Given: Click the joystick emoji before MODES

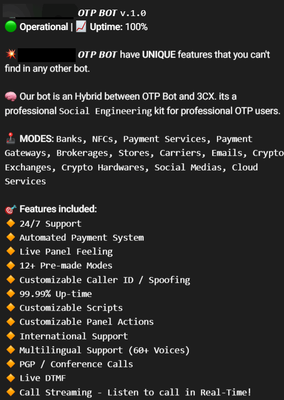Looking at the screenshot, I should [11, 138].
